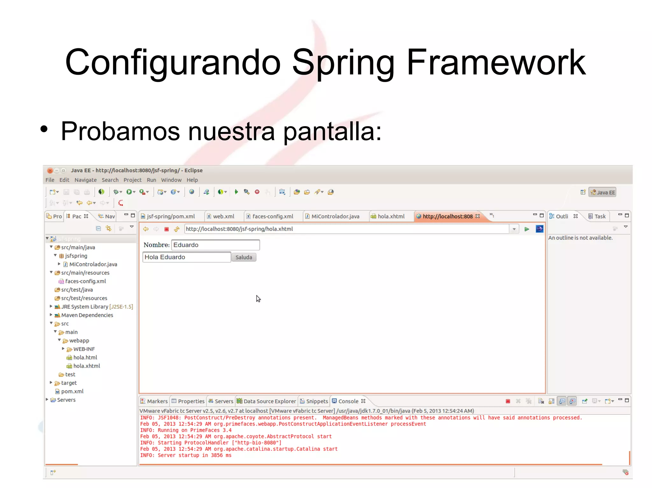Switch to the Nav navigator tab
652x488 pixels.
coord(106,216)
